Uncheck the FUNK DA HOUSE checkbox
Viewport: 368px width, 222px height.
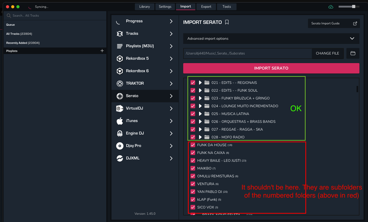click(193, 145)
